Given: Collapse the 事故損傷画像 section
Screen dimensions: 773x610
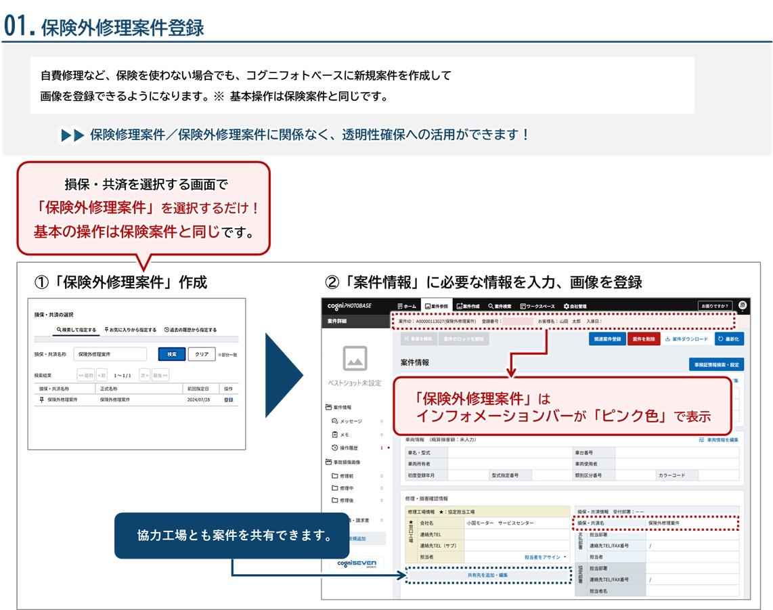Looking at the screenshot, I should (x=328, y=461).
